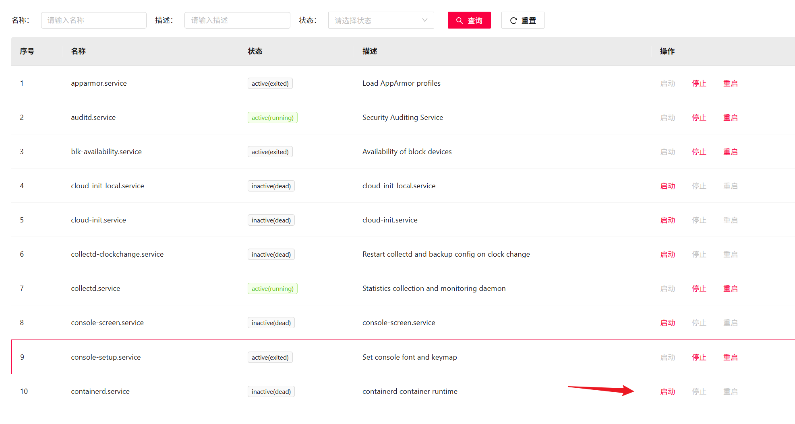
Task: Click 启动 for cloud-init.service
Action: coord(668,220)
